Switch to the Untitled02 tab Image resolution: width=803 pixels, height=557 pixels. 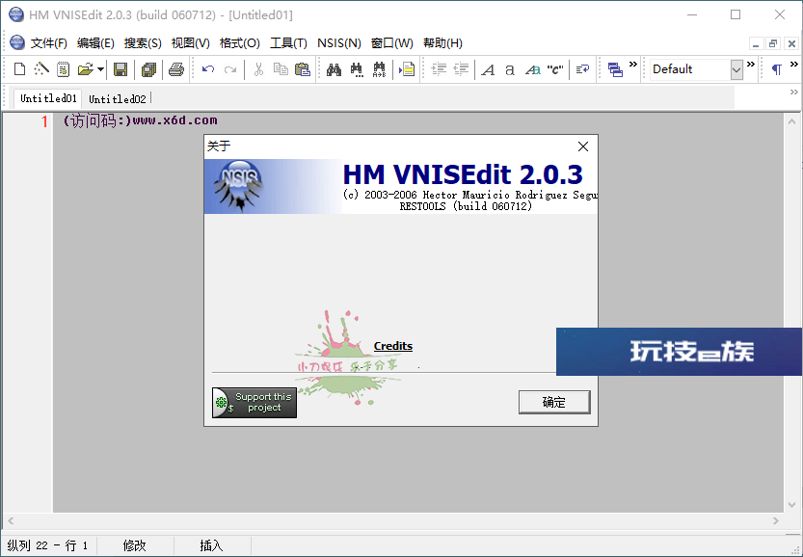(x=118, y=99)
